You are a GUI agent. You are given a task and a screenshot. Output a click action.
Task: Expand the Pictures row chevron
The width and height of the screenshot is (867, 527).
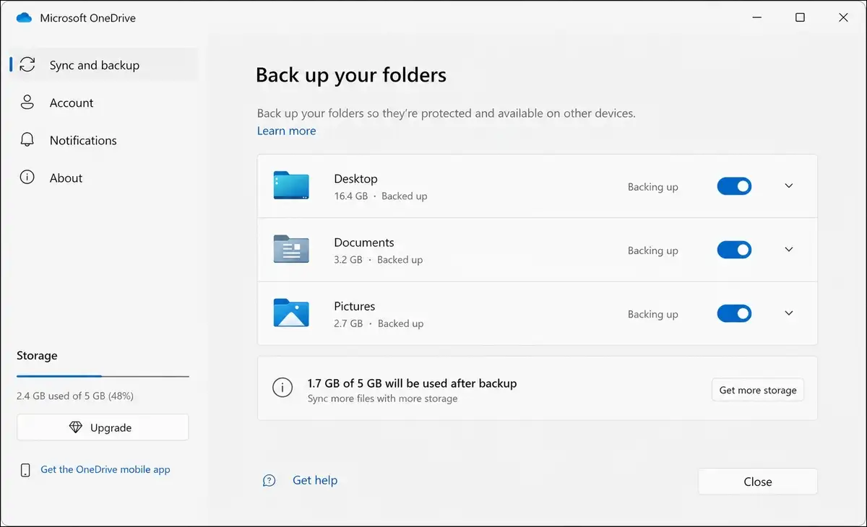click(789, 313)
